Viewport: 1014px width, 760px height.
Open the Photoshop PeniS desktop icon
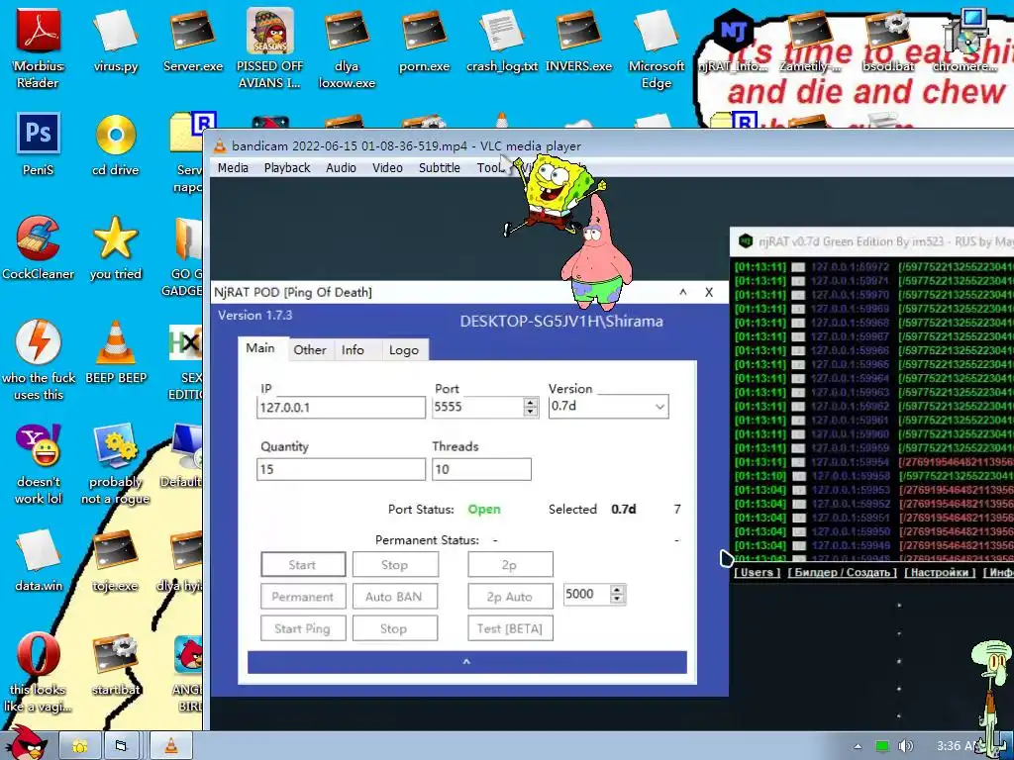39,144
